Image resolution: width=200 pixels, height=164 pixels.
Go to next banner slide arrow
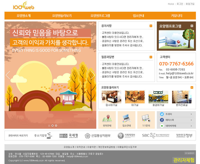(93, 75)
